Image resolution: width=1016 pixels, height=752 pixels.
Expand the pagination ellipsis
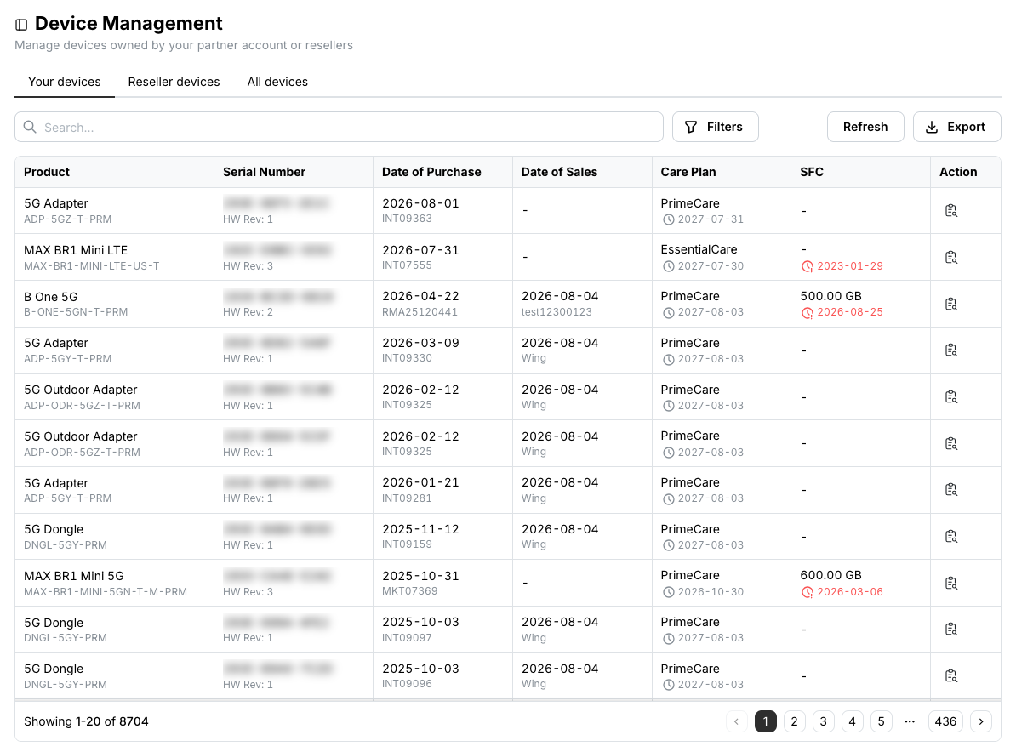[x=910, y=721]
